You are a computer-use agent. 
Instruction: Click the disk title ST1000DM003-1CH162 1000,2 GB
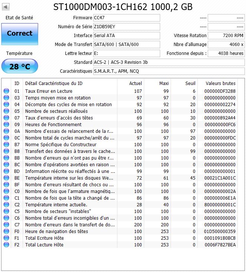(x=123, y=7)
